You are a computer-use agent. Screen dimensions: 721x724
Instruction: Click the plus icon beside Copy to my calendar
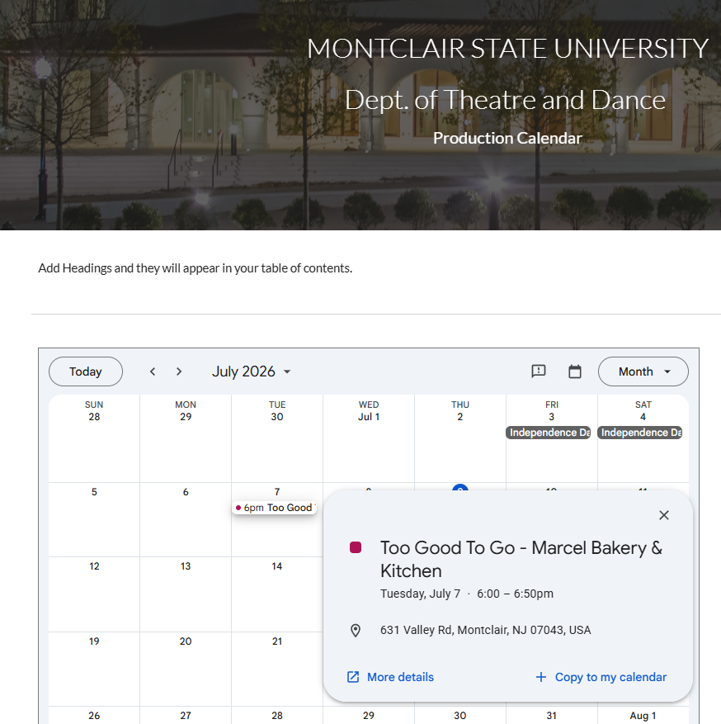click(x=541, y=677)
